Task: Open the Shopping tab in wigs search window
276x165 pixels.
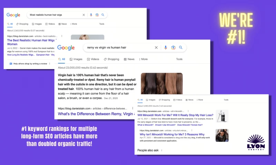Action: [x=22, y=24]
